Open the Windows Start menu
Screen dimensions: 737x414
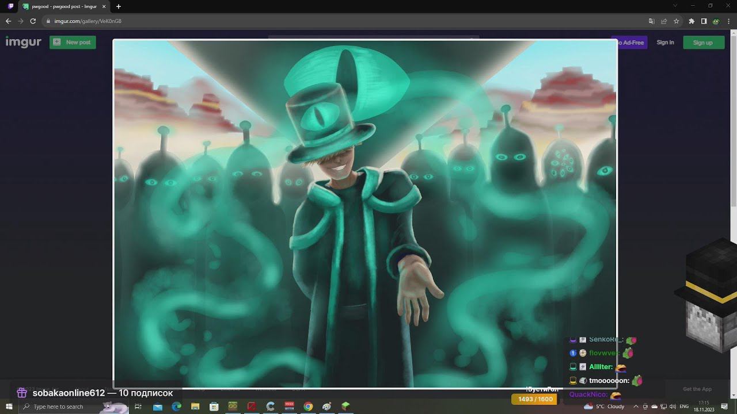(9, 407)
